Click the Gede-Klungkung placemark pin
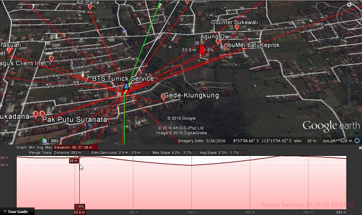362x215 pixels. (163, 97)
